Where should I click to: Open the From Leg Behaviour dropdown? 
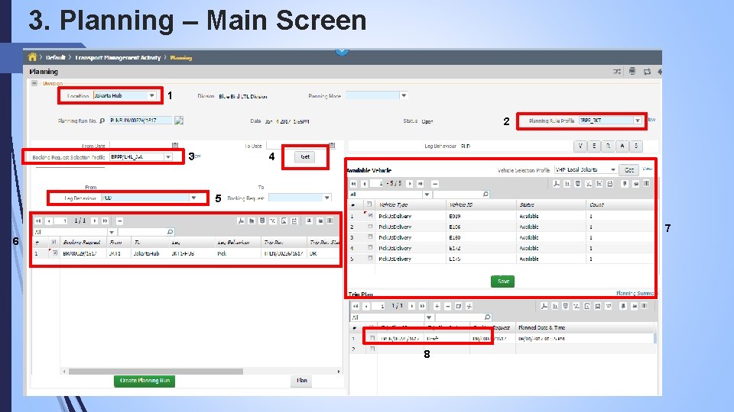tap(193, 198)
